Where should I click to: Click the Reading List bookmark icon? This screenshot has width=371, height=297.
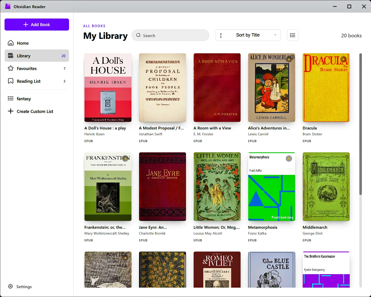coord(11,81)
